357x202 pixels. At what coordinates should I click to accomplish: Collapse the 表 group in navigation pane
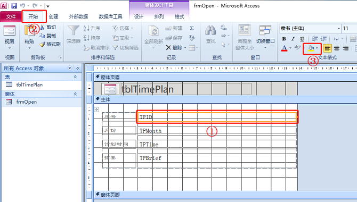[x=75, y=77]
